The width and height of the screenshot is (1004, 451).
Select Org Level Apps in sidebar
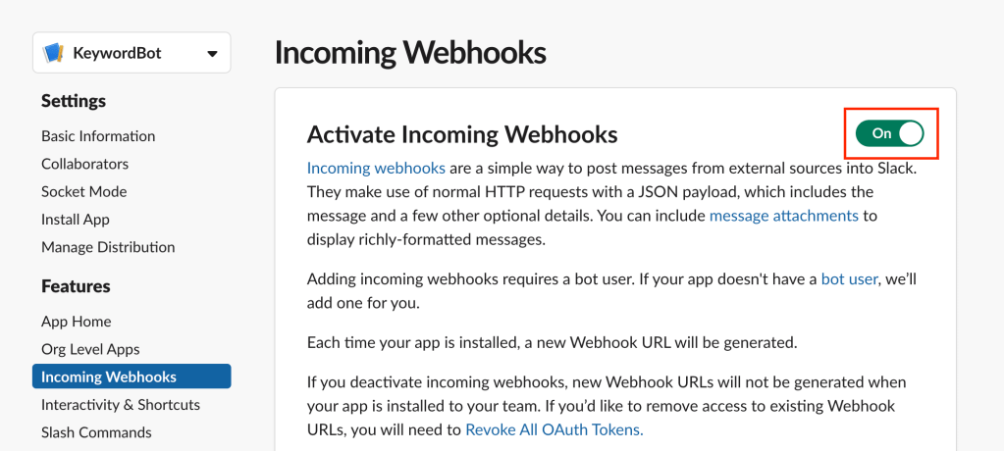pyautogui.click(x=90, y=349)
